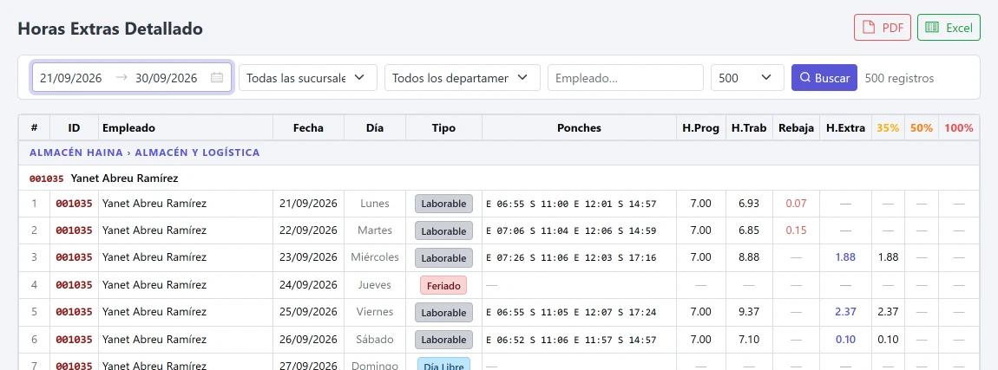Click ID 001035 in the 22/09/2026 row
The height and width of the screenshot is (370, 998).
tap(74, 230)
